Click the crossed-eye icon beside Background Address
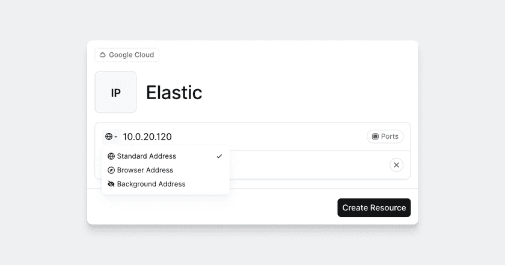 [111, 184]
